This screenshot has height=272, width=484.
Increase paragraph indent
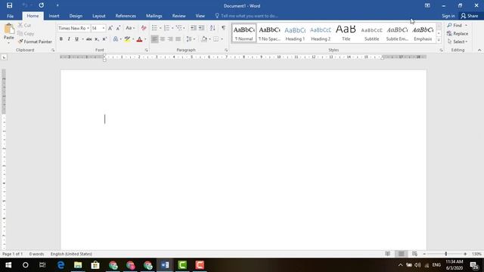[x=201, y=28]
